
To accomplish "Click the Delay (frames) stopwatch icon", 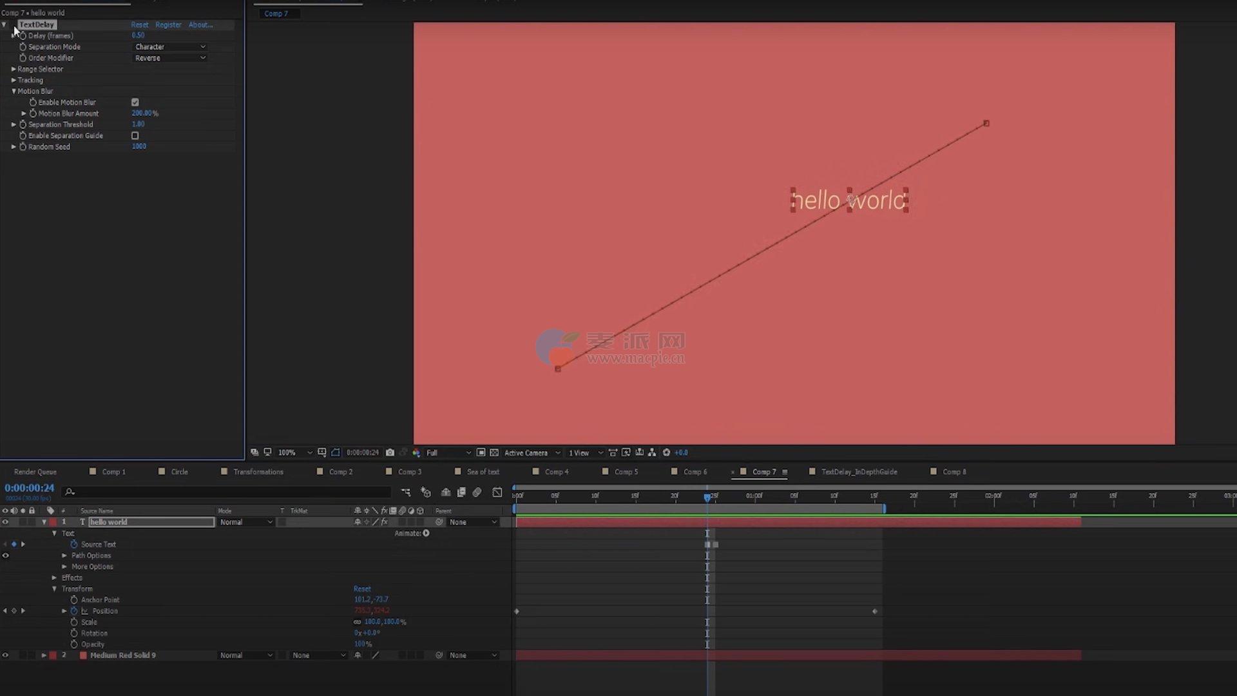I will coord(23,36).
